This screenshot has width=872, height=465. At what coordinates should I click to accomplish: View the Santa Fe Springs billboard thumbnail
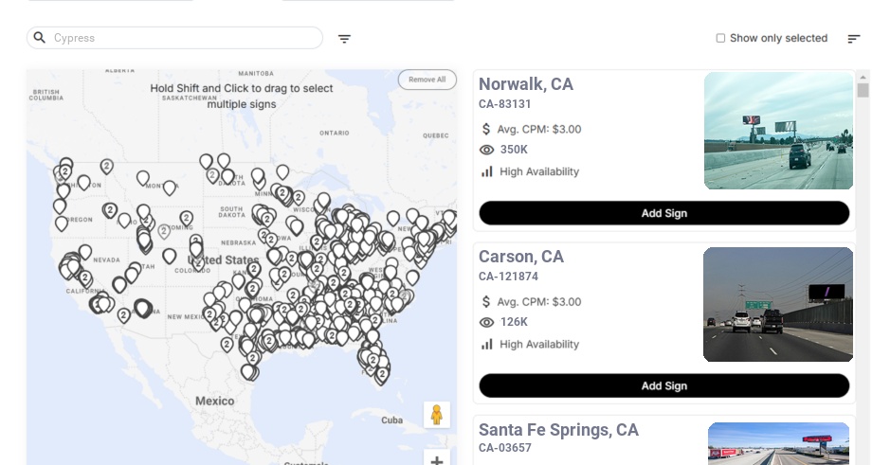click(x=780, y=444)
